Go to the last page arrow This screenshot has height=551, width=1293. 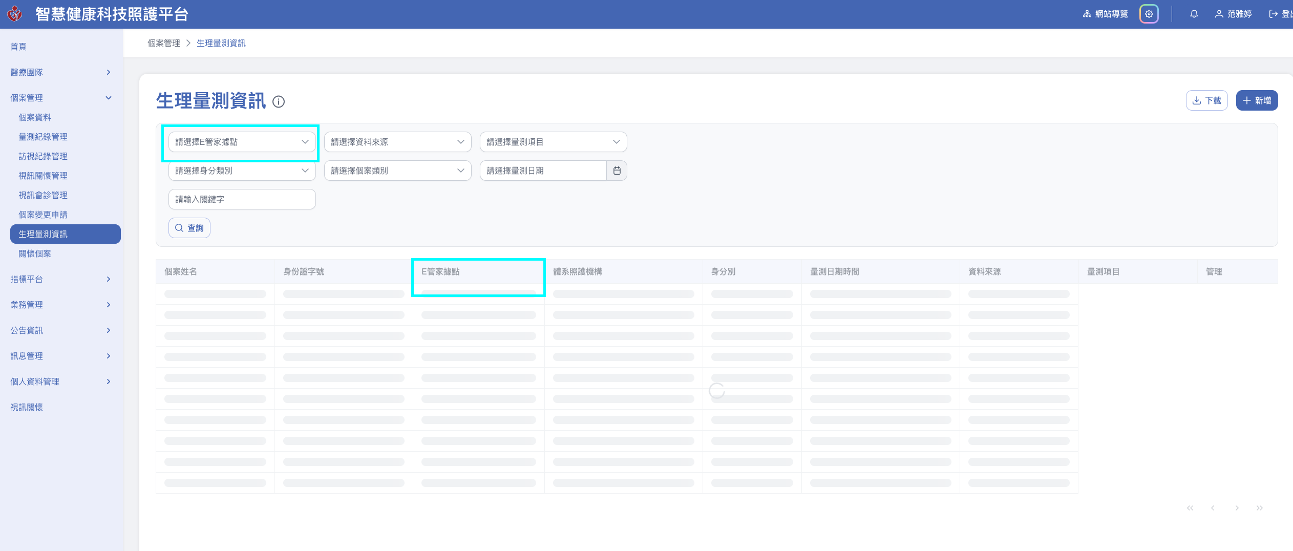1259,508
